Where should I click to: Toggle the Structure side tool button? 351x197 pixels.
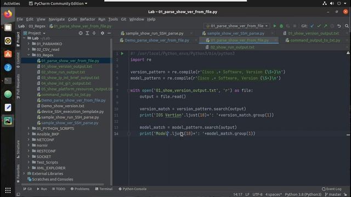click(18, 149)
